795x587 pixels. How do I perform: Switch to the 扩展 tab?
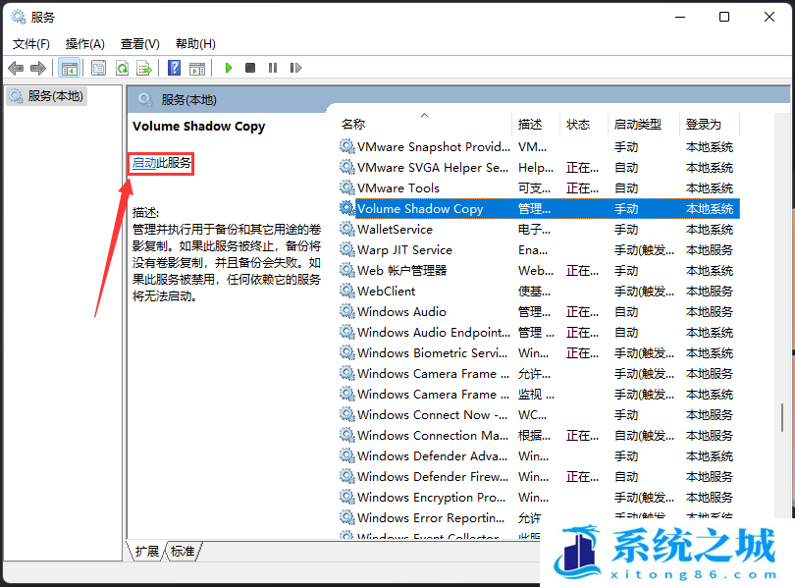[x=147, y=551]
